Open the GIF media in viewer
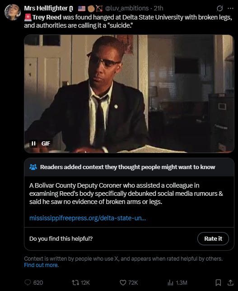 point(129,94)
